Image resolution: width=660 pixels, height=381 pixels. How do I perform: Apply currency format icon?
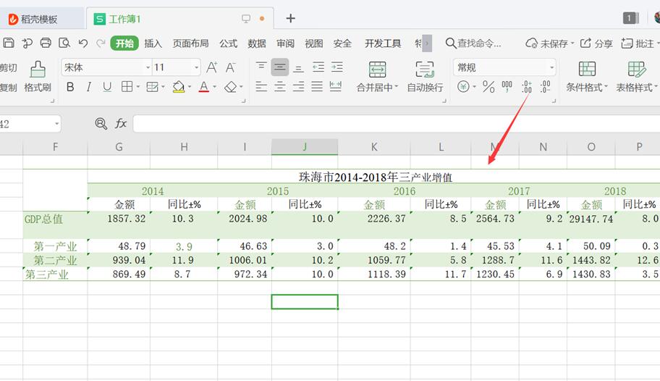(x=463, y=87)
